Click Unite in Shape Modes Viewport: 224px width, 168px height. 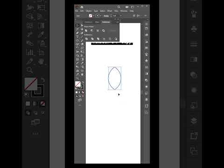click(86, 31)
